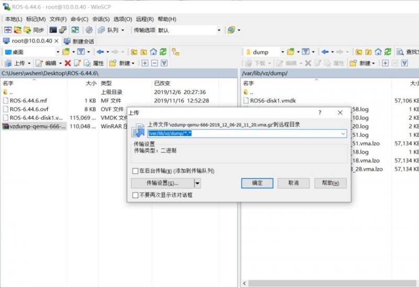Open 属性 properties in the local toolbar
This screenshot has height=288, width=419.
94,63
